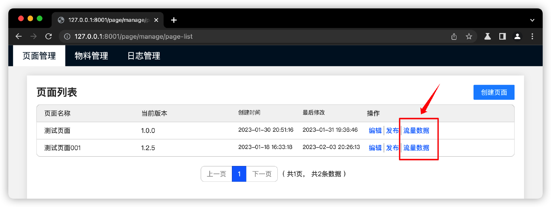Click the 创建页面 button

494,92
